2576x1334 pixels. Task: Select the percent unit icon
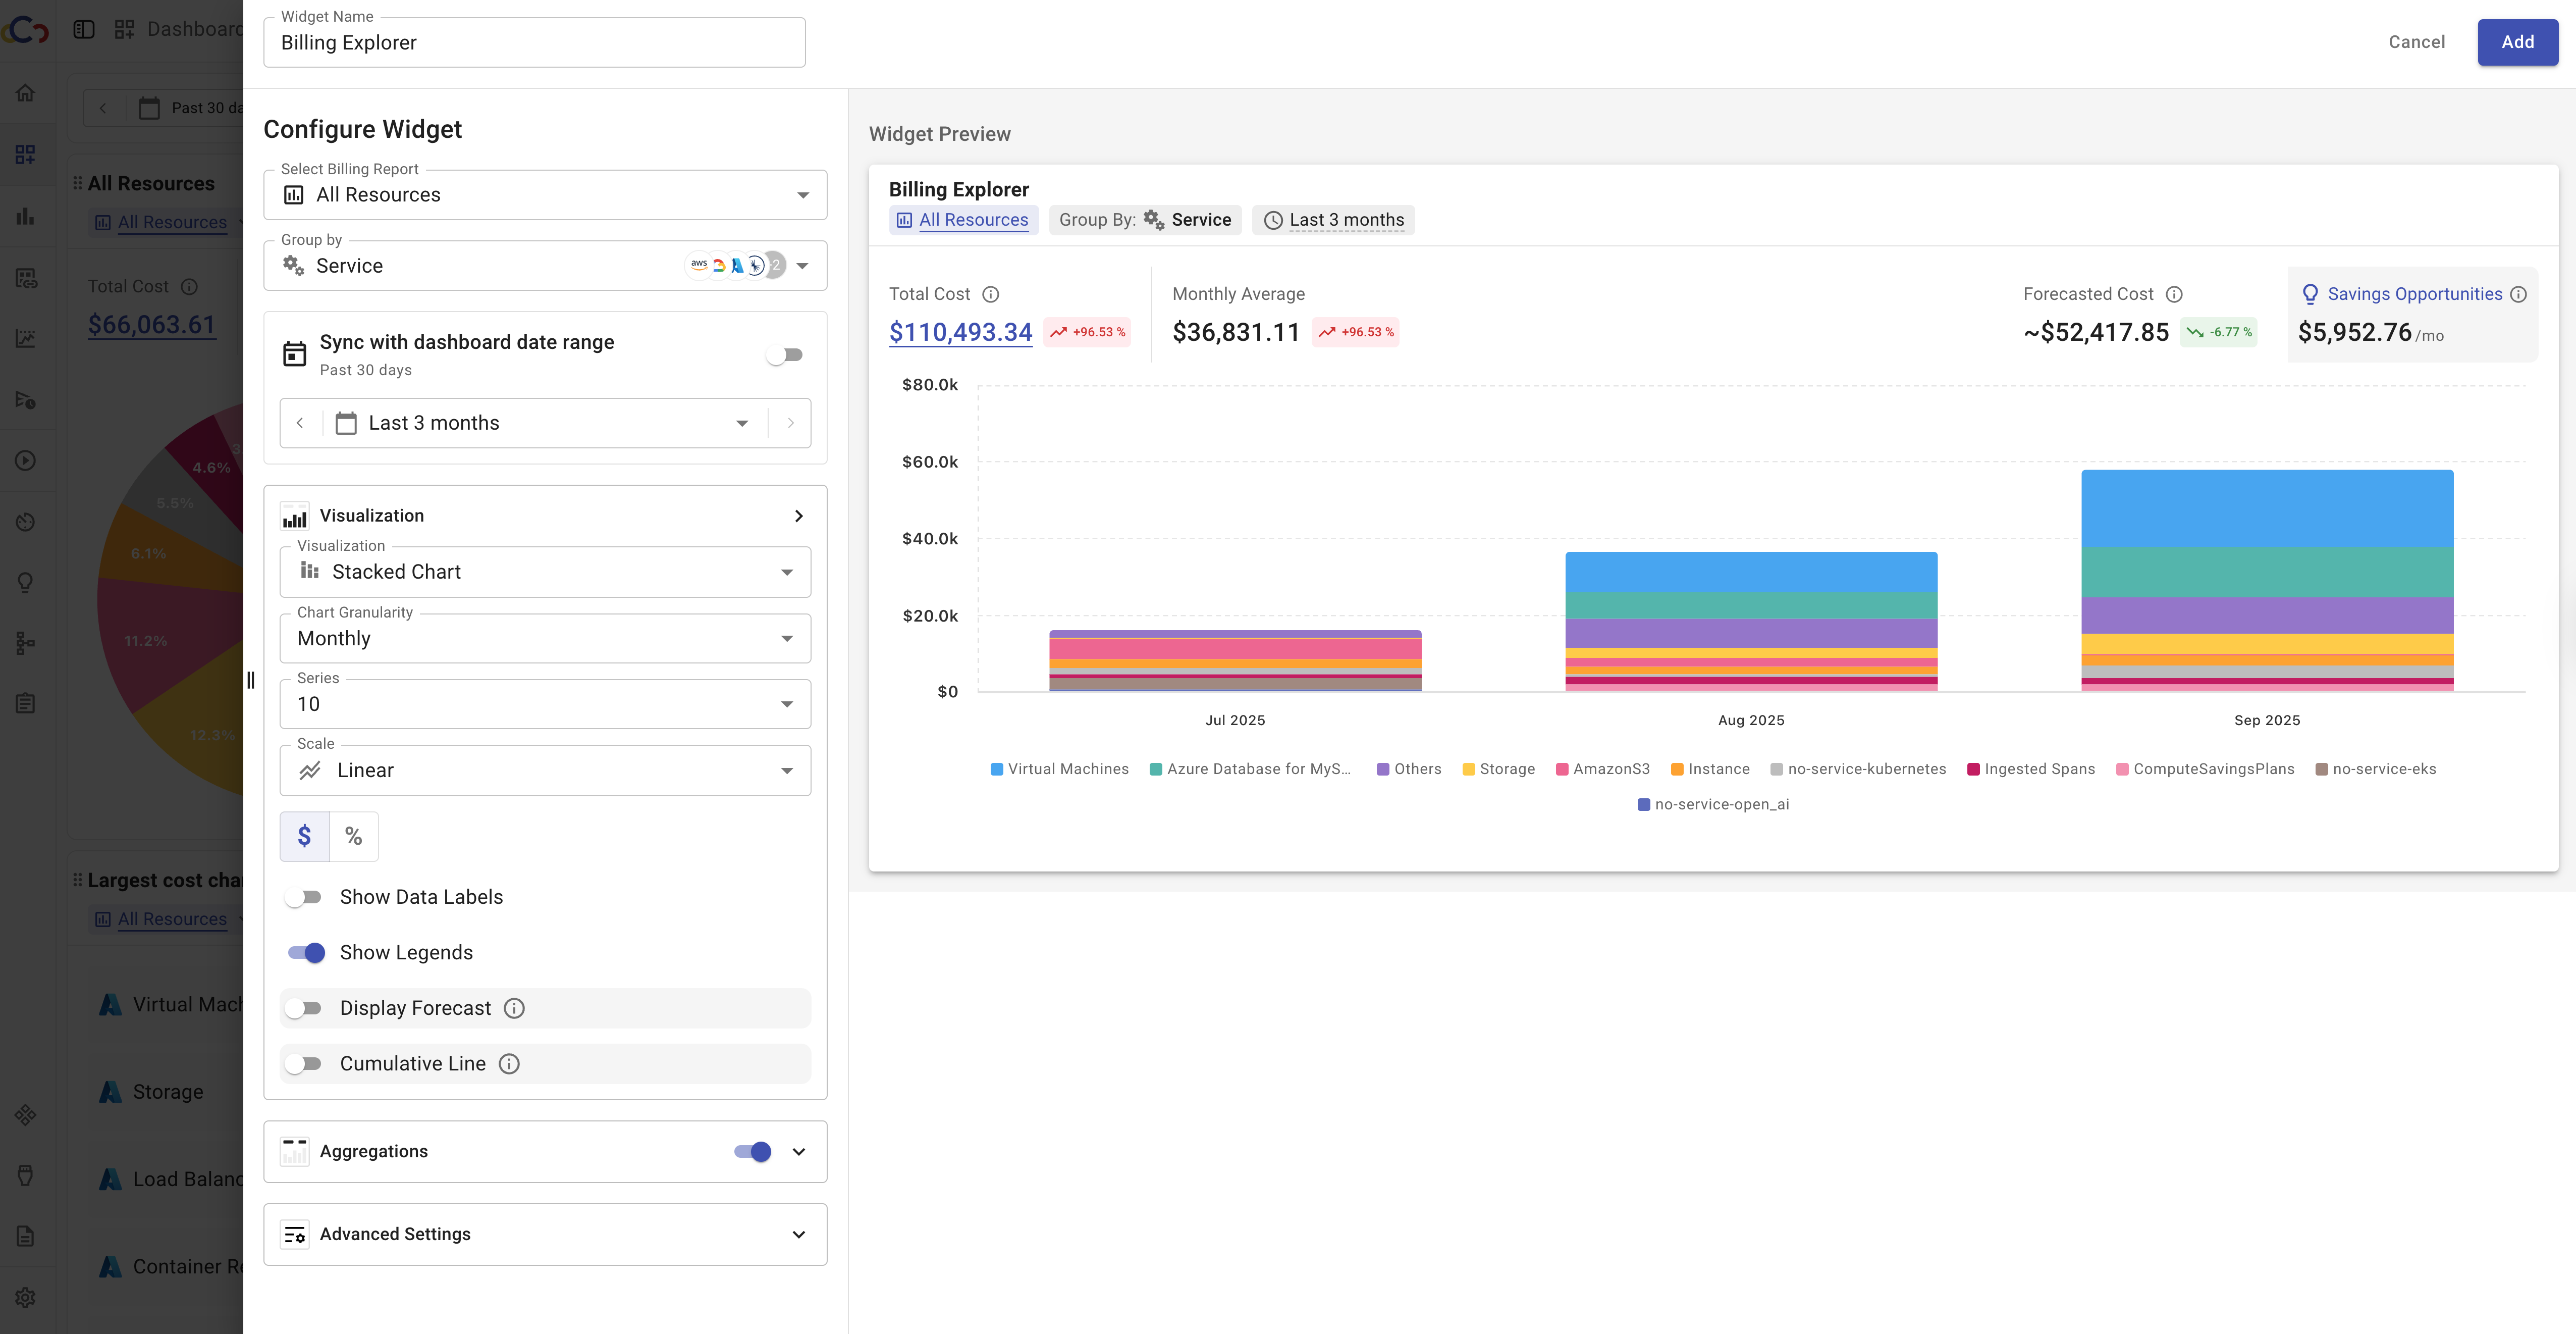pyautogui.click(x=353, y=836)
